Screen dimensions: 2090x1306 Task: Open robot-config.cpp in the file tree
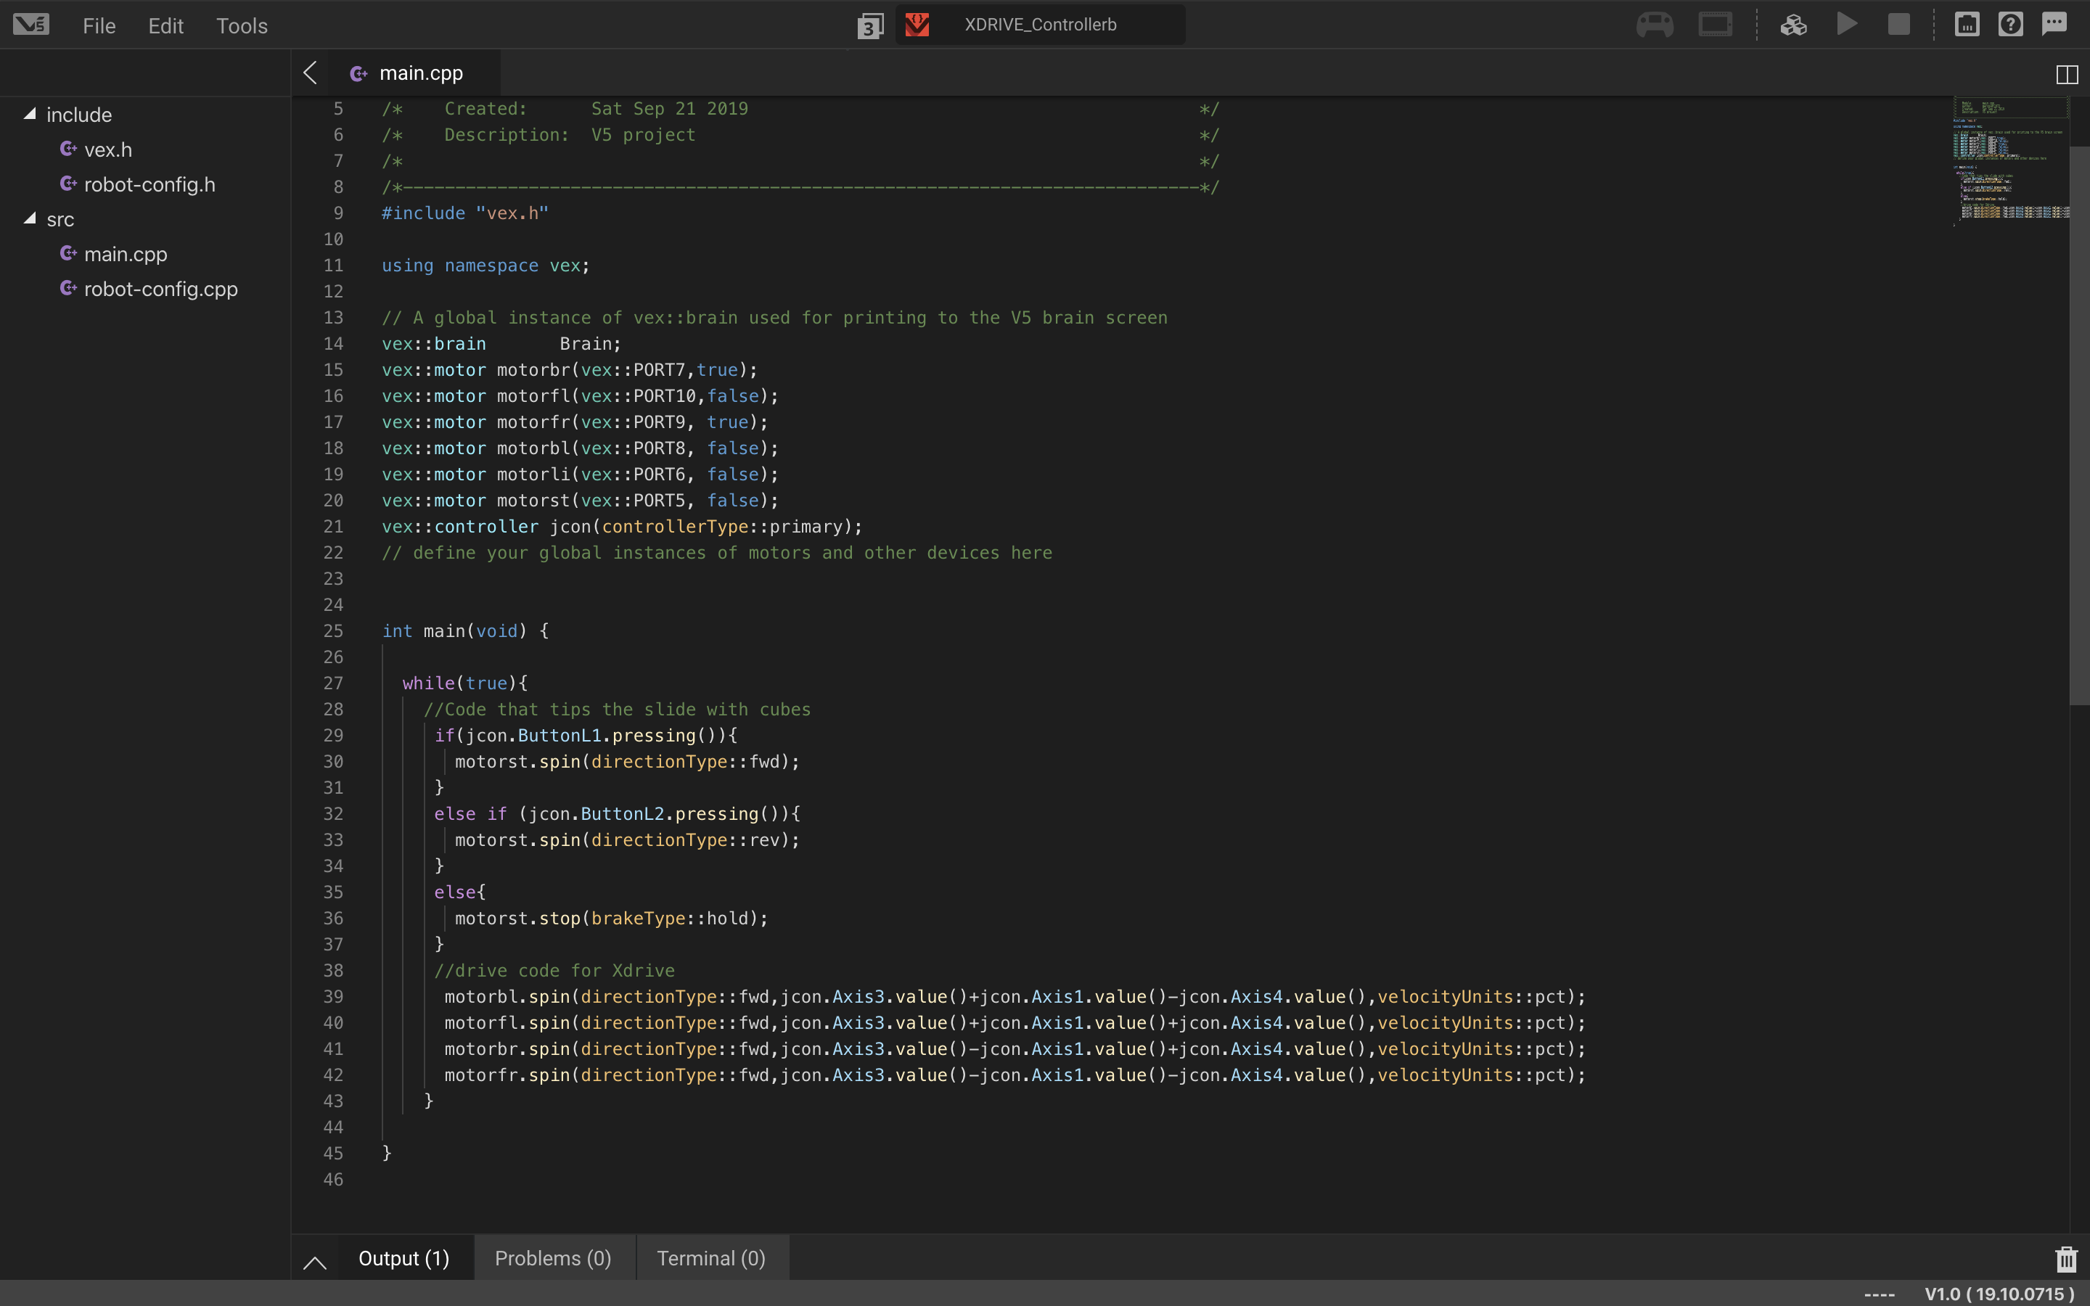pyautogui.click(x=160, y=289)
